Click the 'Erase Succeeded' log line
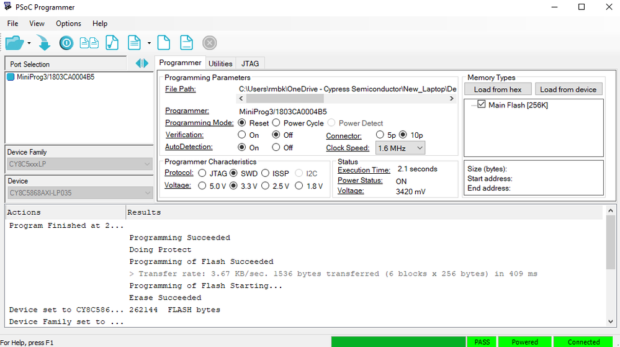 165,297
